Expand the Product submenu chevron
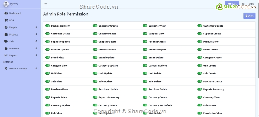This screenshot has width=259, height=117. (x=36, y=34)
